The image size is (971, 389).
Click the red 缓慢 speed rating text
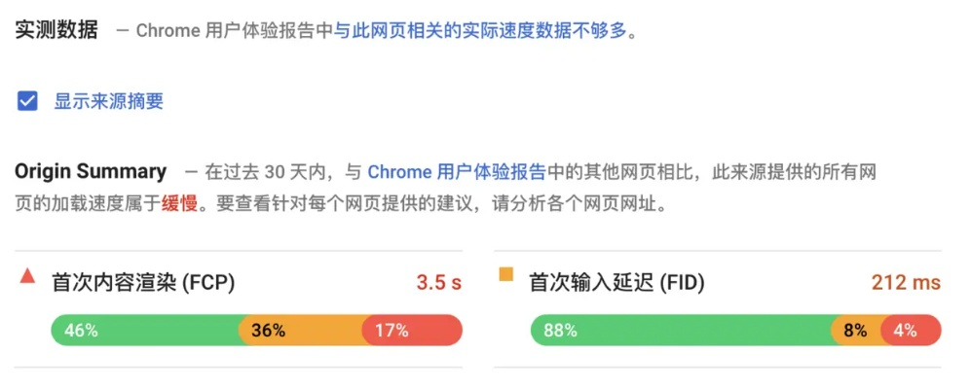pos(178,206)
